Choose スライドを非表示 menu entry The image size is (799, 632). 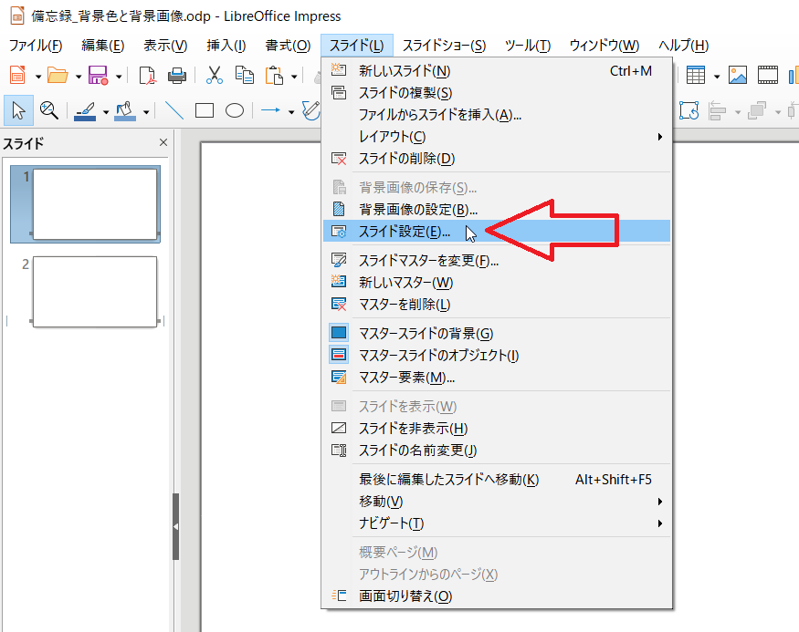tap(497, 428)
